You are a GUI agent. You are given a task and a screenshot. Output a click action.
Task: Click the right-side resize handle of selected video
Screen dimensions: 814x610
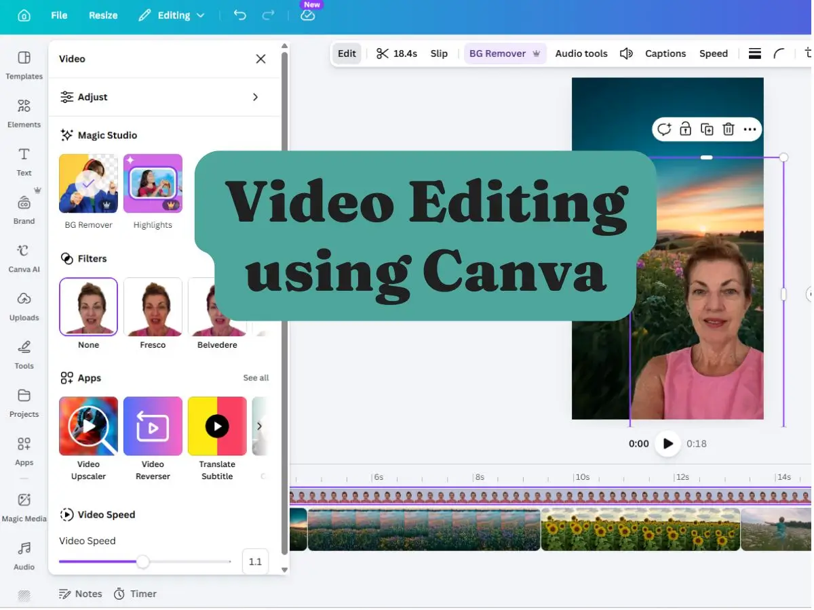(783, 294)
